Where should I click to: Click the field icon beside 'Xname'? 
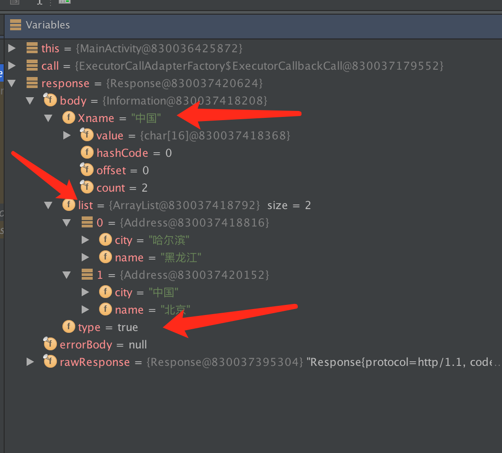(x=69, y=117)
